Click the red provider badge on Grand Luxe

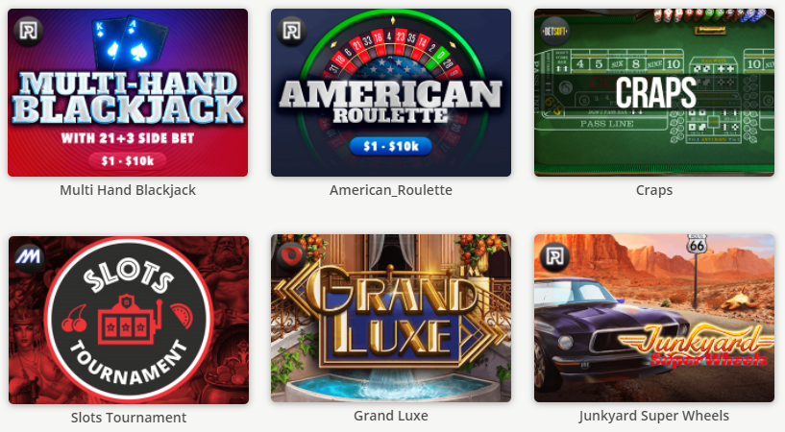(291, 255)
